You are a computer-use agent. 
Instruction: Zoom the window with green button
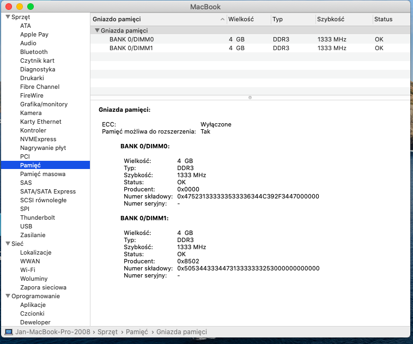pyautogui.click(x=31, y=7)
